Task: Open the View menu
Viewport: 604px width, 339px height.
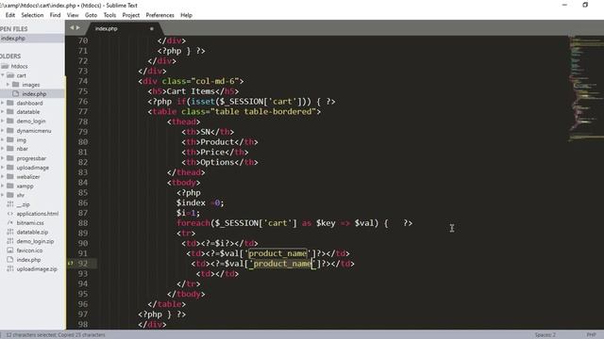Action: 73,15
